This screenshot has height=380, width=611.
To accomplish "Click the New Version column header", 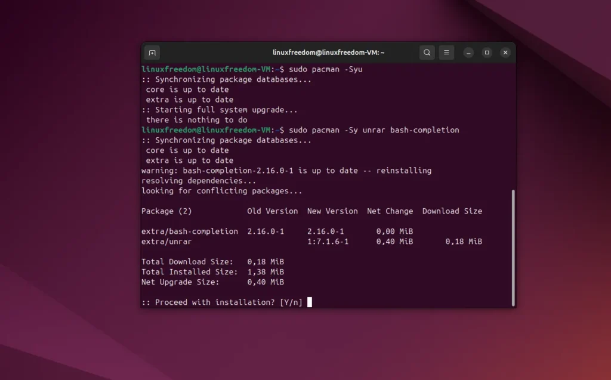I will 332,211.
